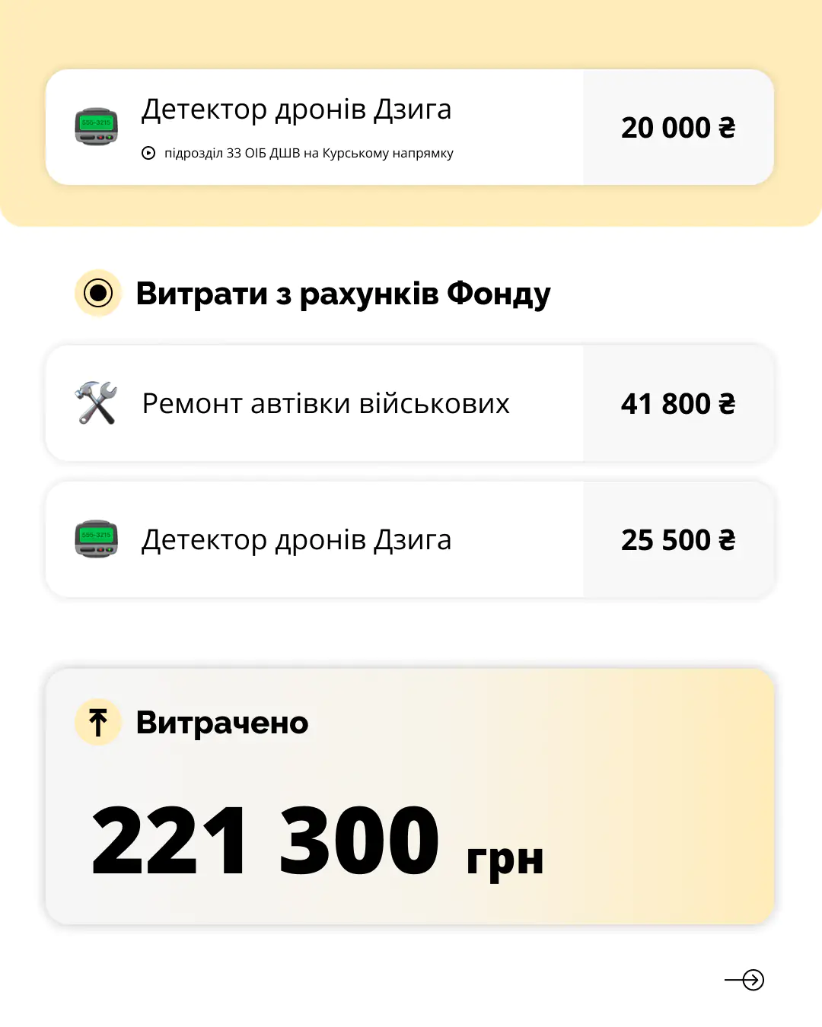Click the "Витрати з рахунків Фонду" heading
The height and width of the screenshot is (1027, 822).
pos(342,294)
